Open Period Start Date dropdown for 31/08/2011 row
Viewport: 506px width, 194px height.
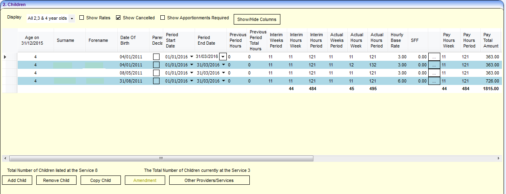coord(191,81)
